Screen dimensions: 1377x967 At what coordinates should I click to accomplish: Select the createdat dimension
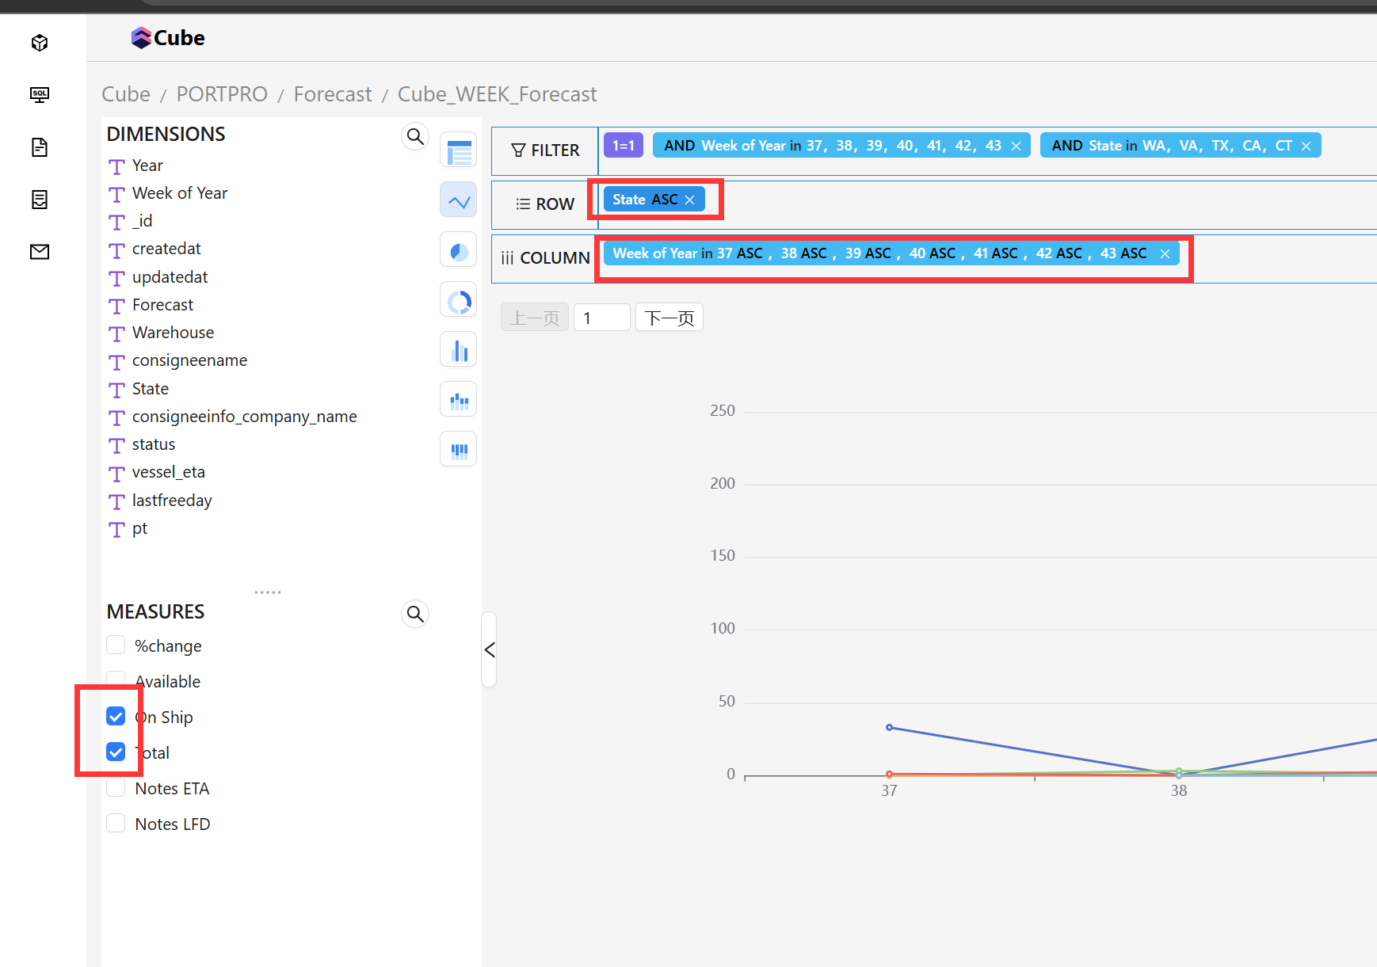(166, 249)
